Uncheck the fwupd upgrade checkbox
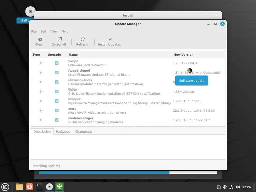 (57, 63)
